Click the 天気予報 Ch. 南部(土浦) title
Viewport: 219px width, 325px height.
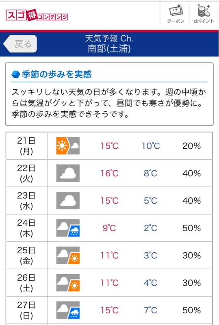109,44
